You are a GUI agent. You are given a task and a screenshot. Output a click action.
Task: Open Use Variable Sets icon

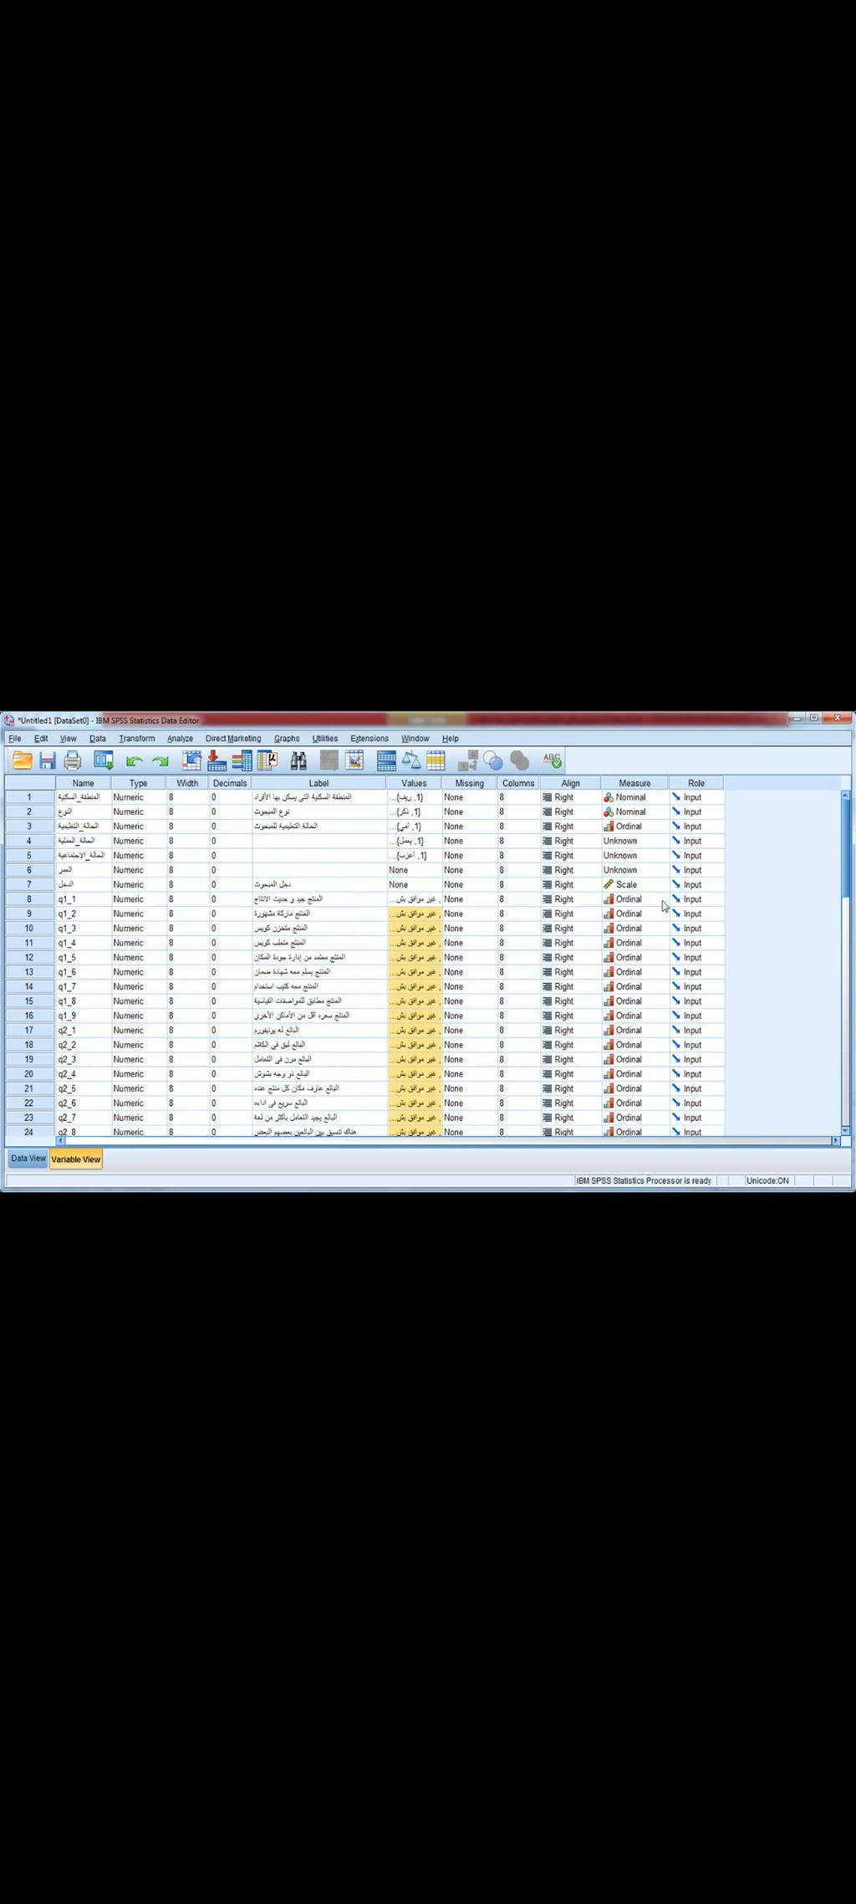493,760
